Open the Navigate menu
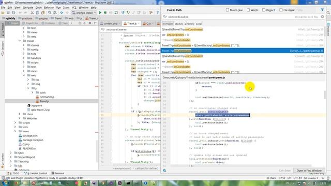Viewport: 331px width, 186px height. point(27,7)
